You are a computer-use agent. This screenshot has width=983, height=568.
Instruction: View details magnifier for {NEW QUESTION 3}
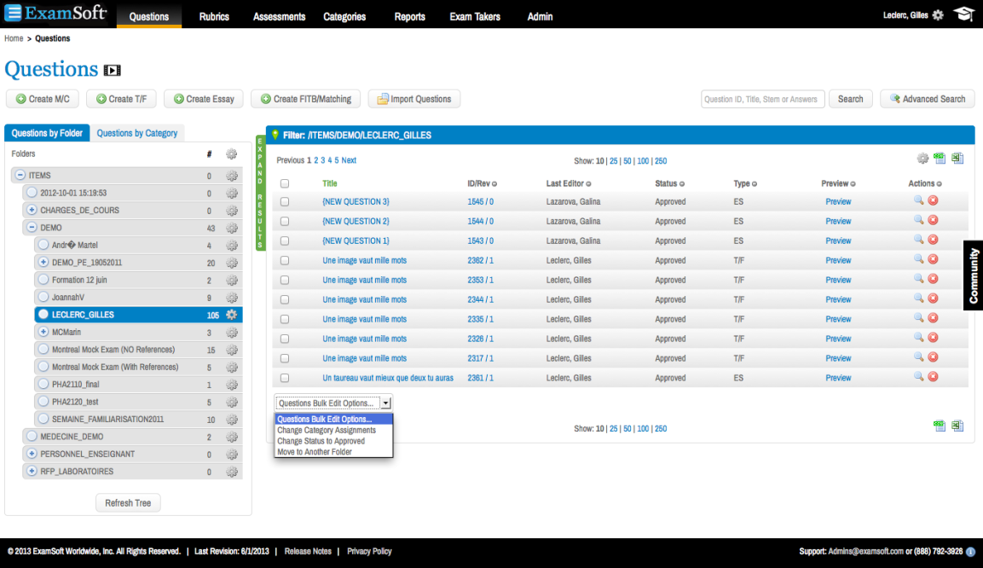tap(918, 200)
